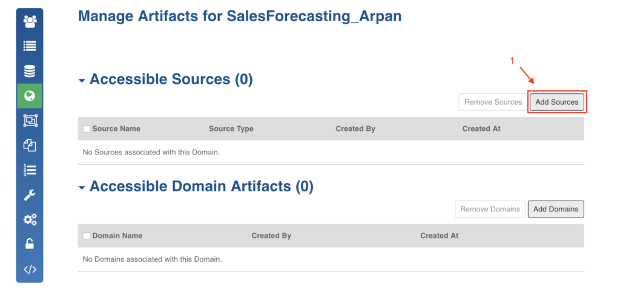
Task: Click the Add Sources button
Action: [x=557, y=102]
